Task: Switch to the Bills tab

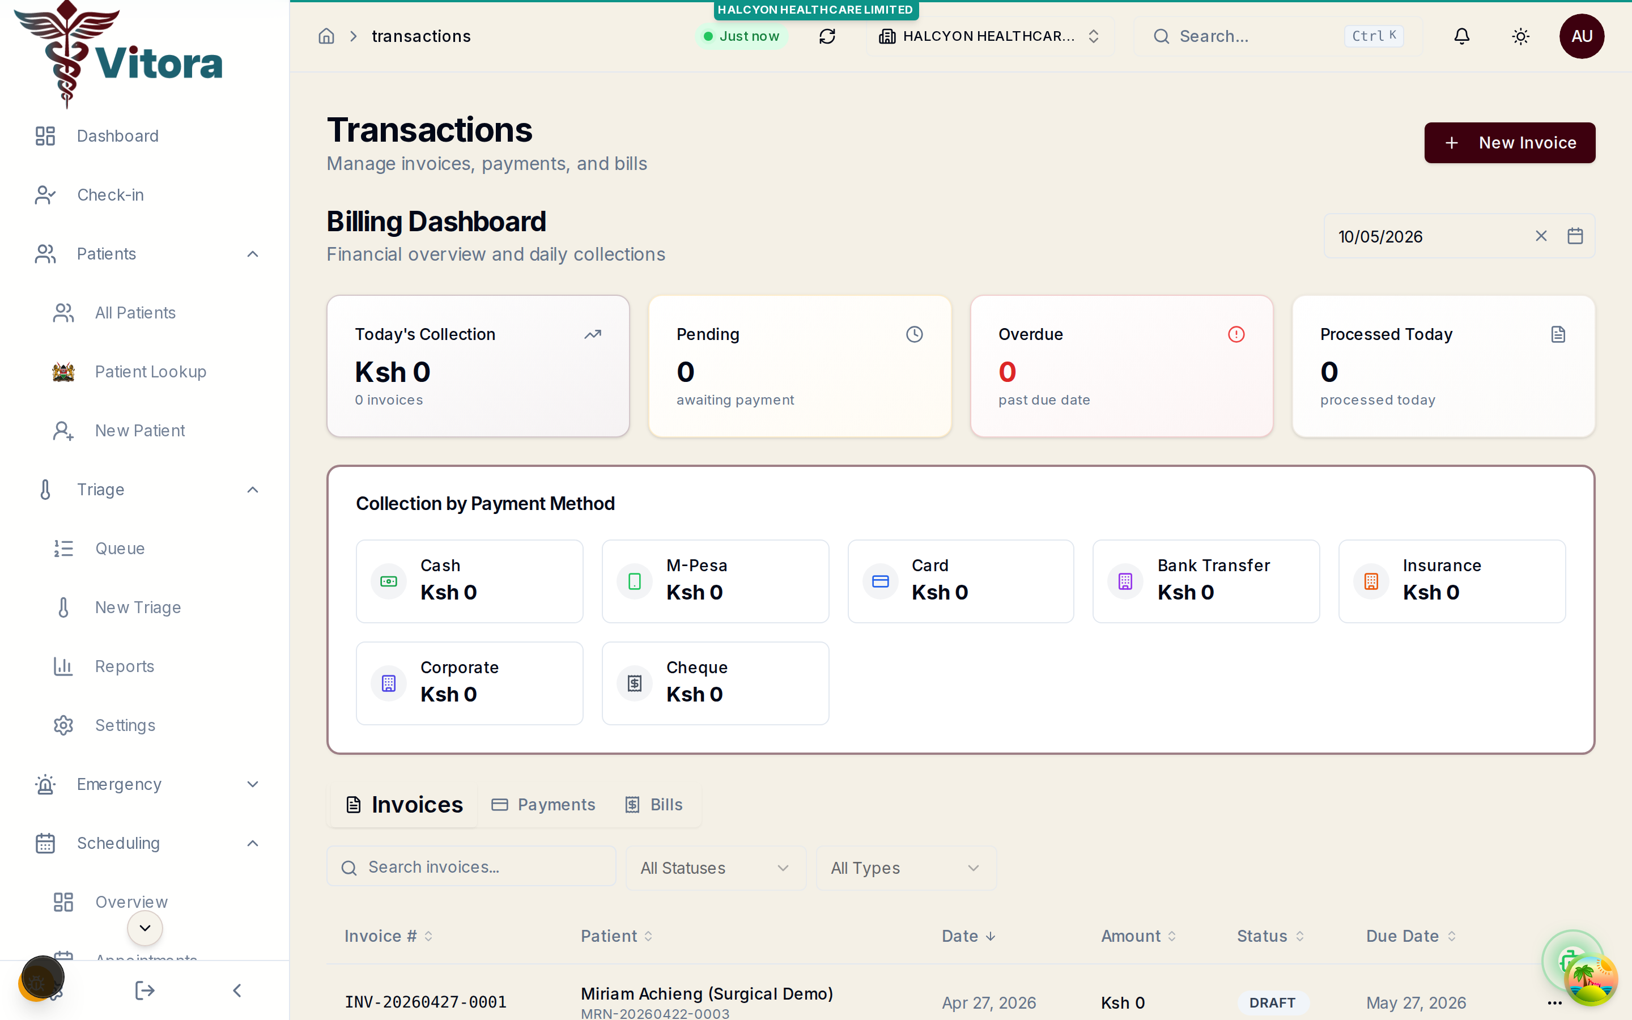Action: [653, 805]
